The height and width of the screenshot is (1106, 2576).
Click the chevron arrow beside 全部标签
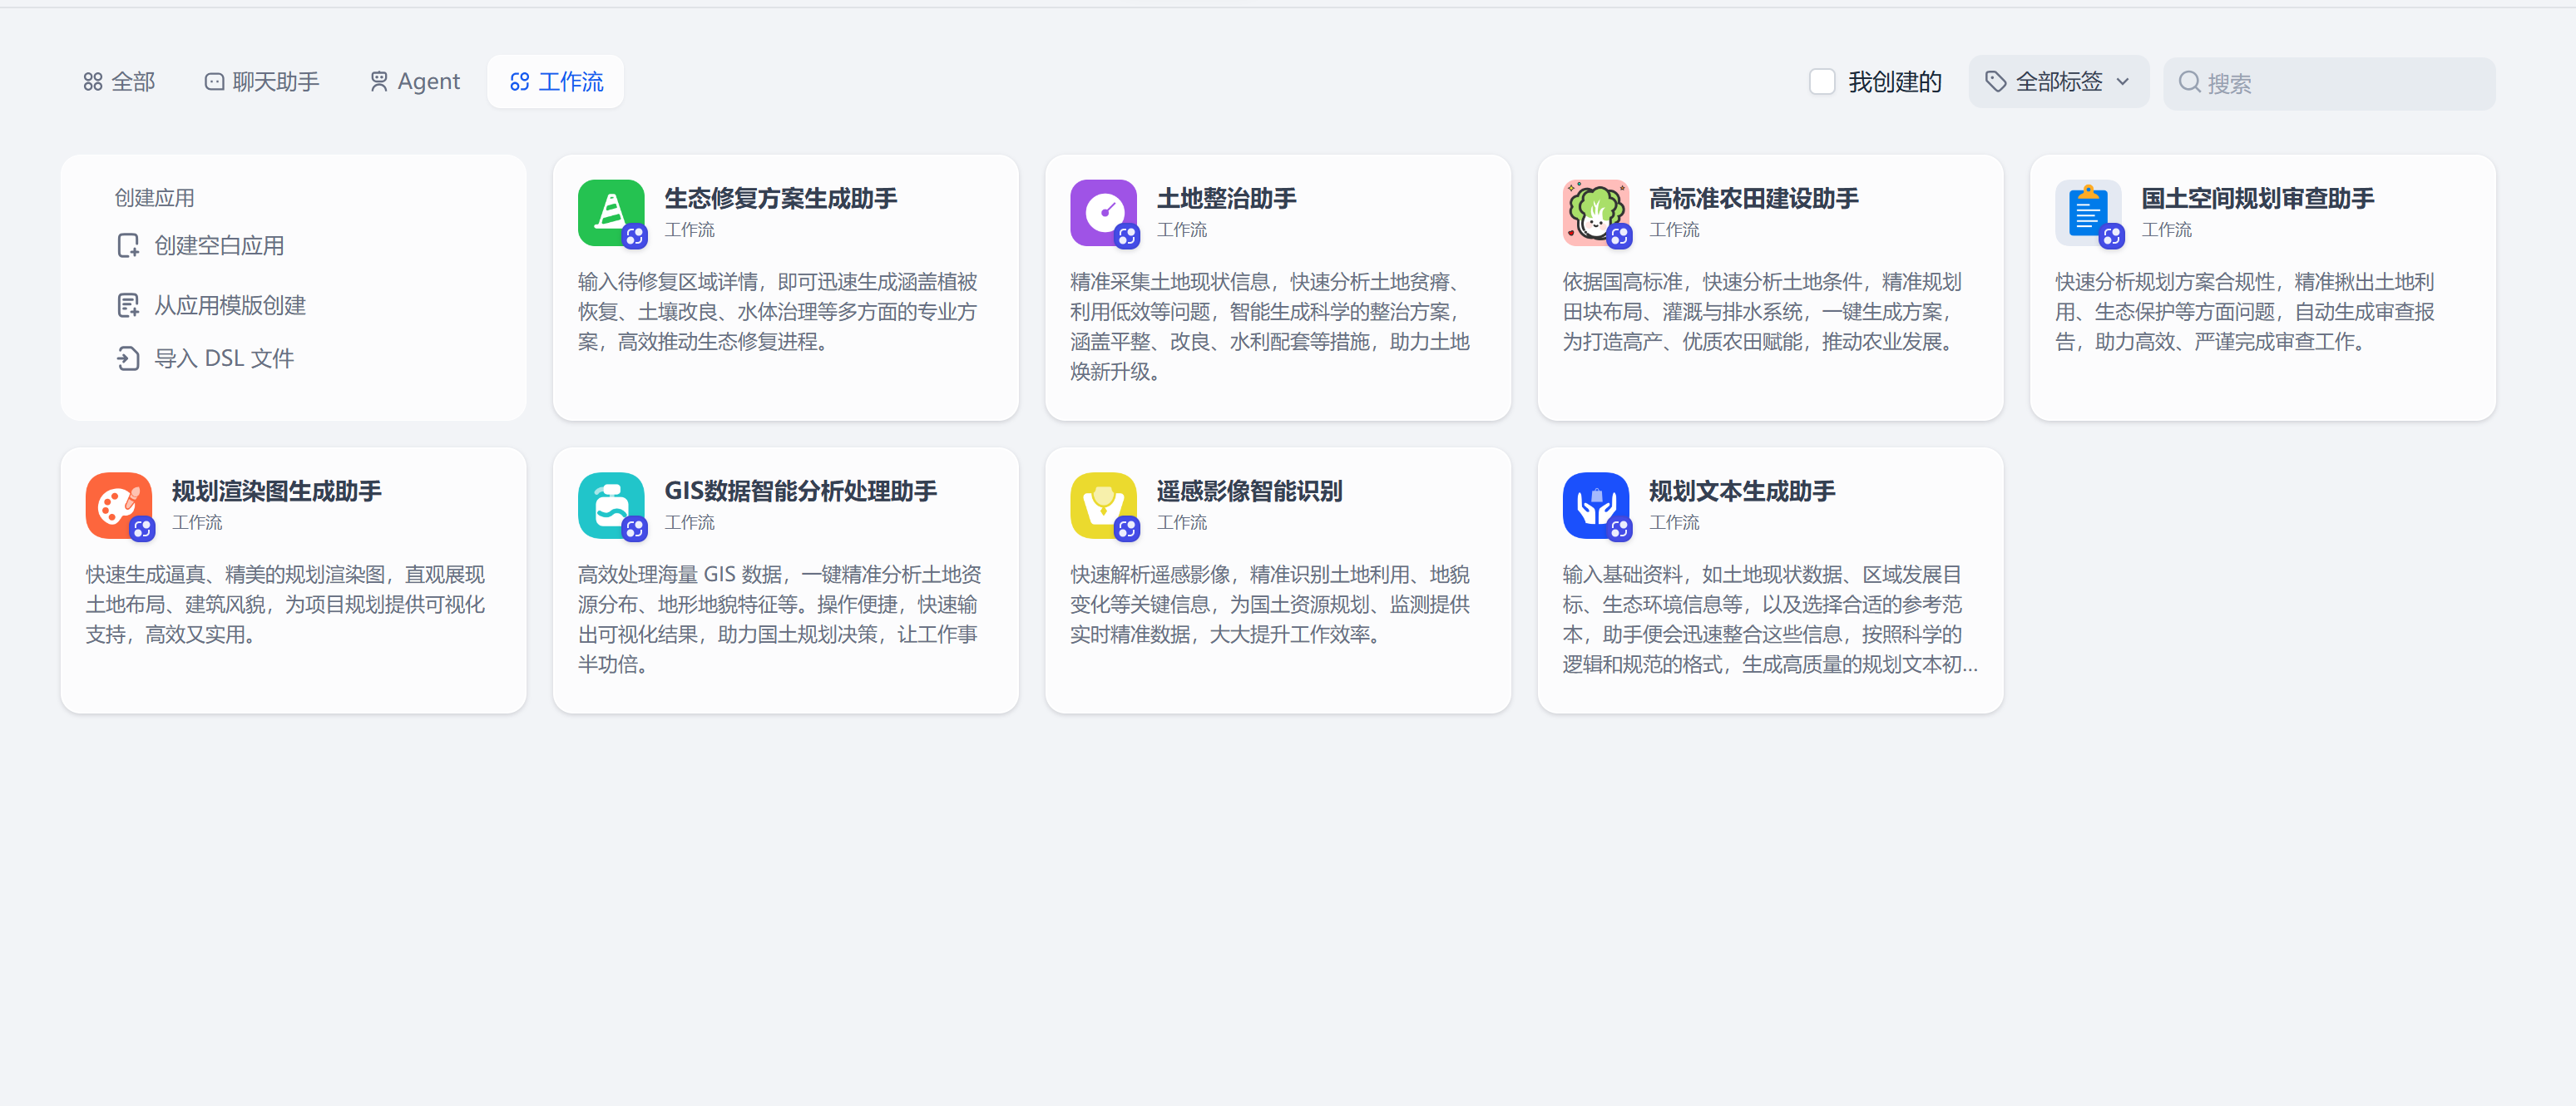[x=2122, y=82]
